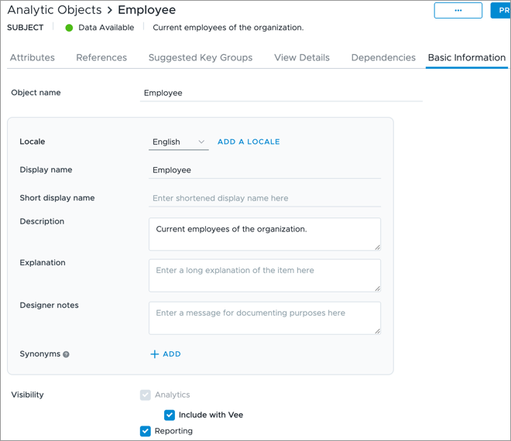Toggle the Include with Vee checkbox
This screenshot has width=511, height=441.
pyautogui.click(x=170, y=415)
